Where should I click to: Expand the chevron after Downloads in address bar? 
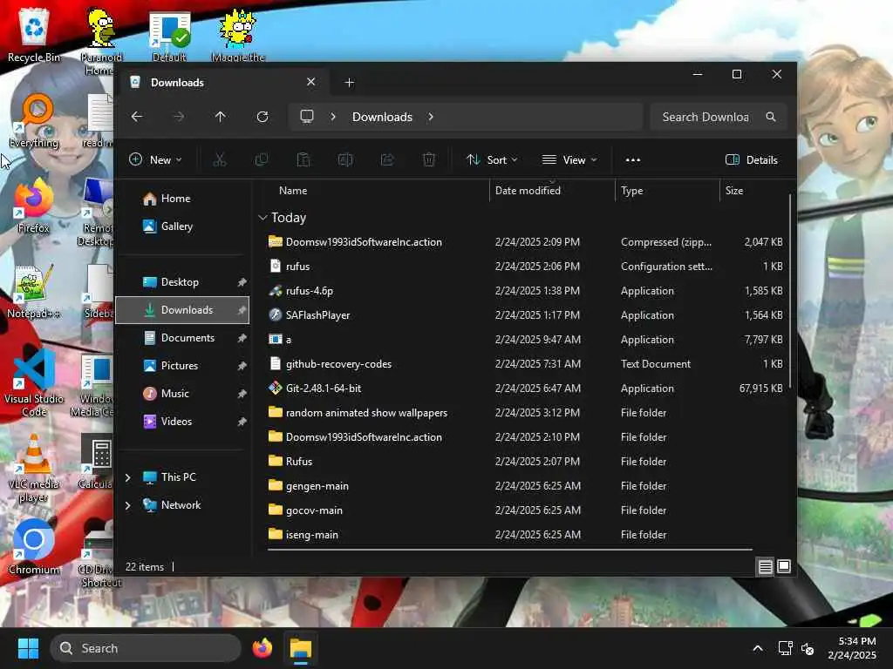(431, 117)
